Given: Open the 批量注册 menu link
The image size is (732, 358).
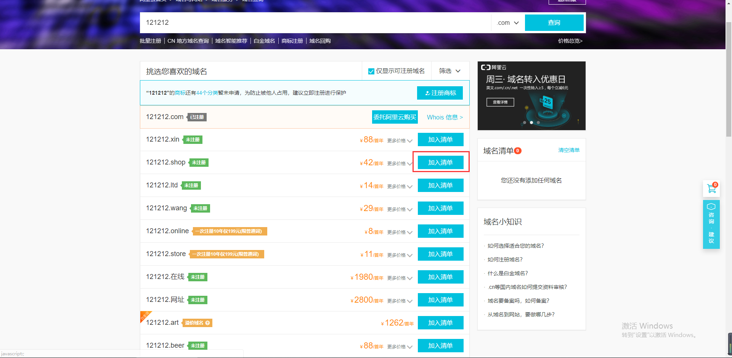Looking at the screenshot, I should 150,41.
